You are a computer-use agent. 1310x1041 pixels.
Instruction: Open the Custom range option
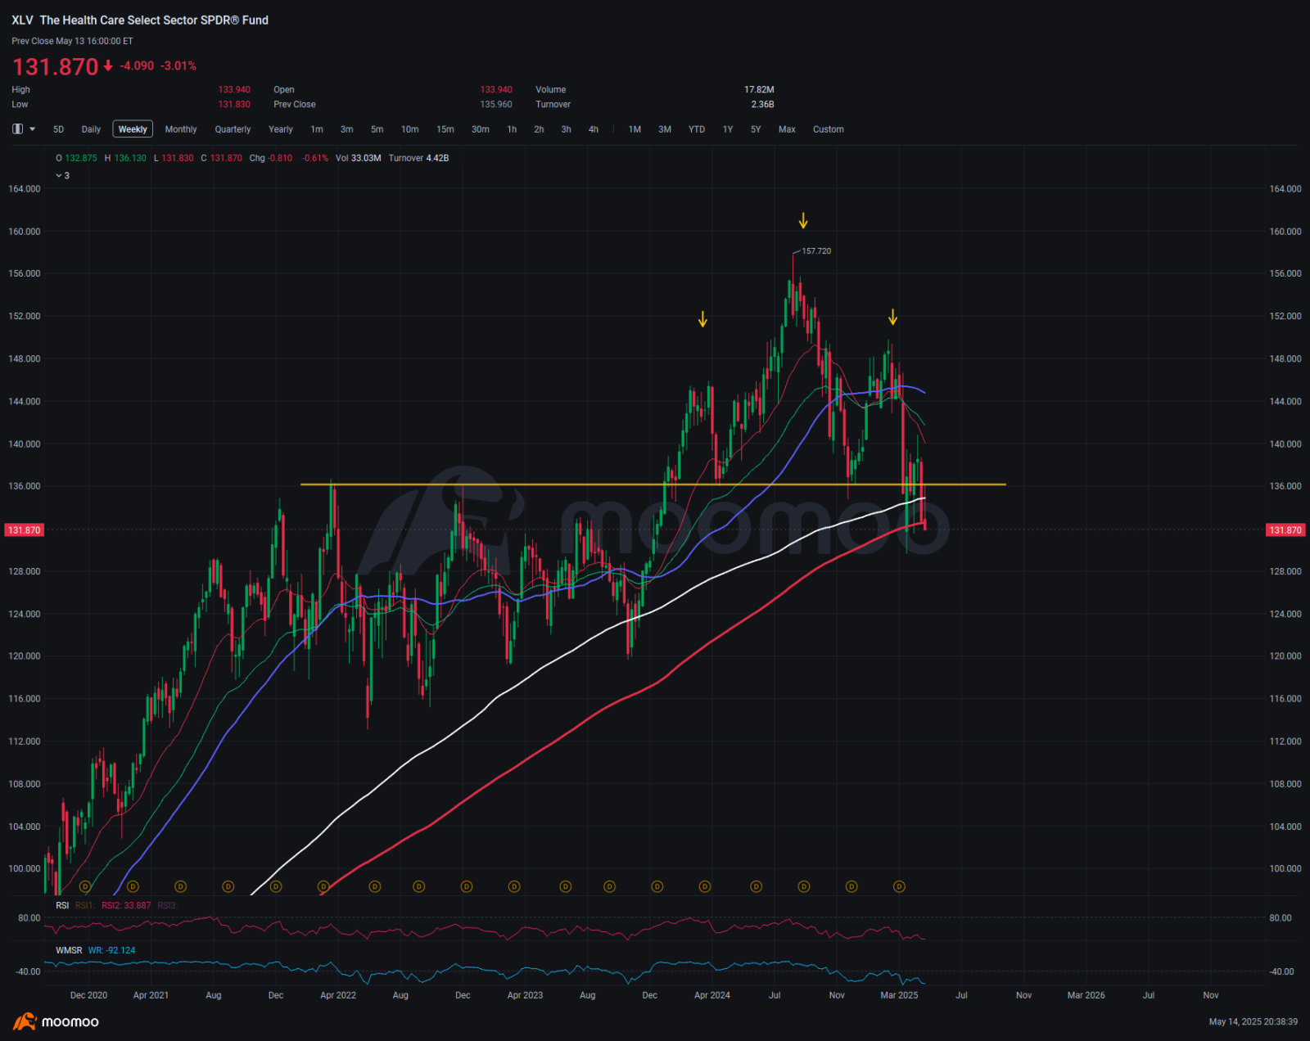pos(829,129)
